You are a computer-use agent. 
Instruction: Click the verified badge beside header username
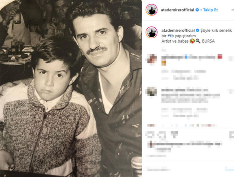(197, 10)
